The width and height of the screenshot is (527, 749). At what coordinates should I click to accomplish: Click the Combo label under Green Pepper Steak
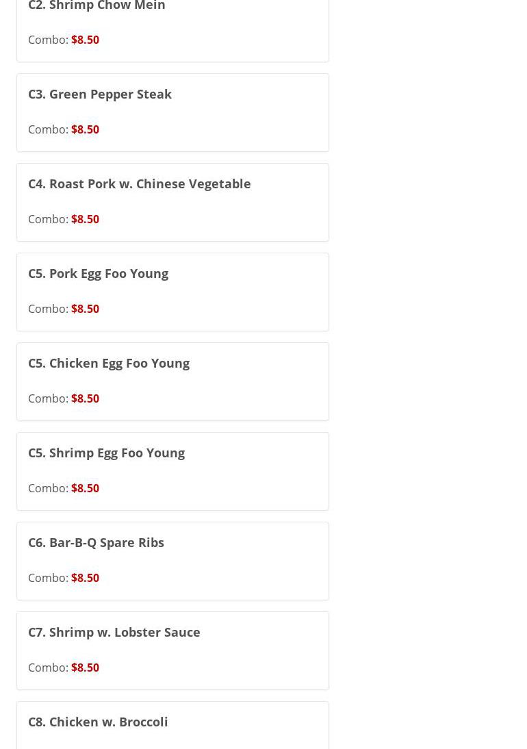click(48, 129)
